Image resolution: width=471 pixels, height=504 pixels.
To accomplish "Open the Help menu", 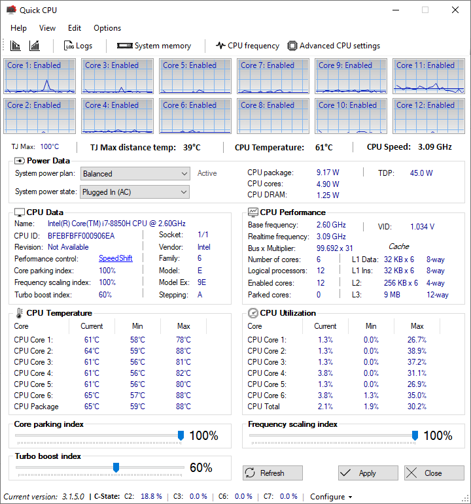I will point(18,28).
